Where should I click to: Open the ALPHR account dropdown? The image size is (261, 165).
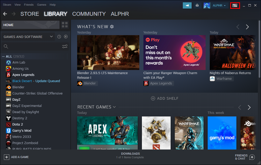[x=219, y=5]
